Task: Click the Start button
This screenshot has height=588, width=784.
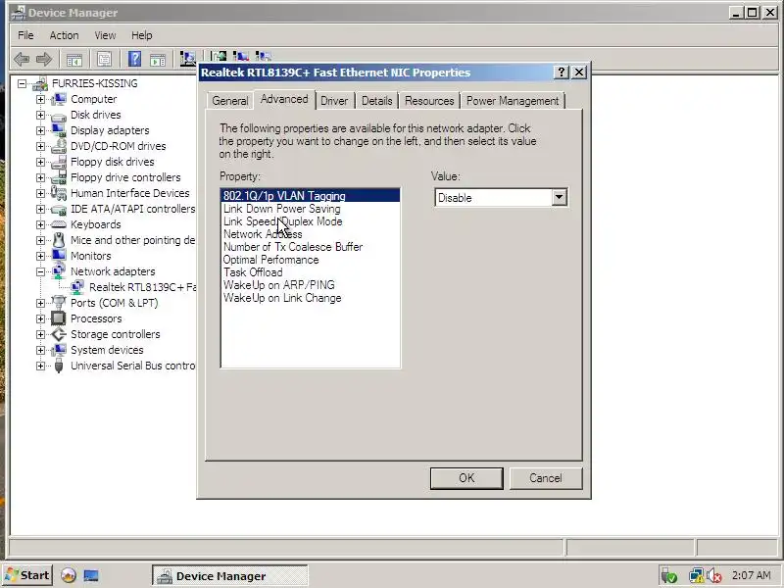Action: pyautogui.click(x=27, y=575)
